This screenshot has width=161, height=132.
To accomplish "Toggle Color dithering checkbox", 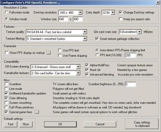I will pos(6,98).
